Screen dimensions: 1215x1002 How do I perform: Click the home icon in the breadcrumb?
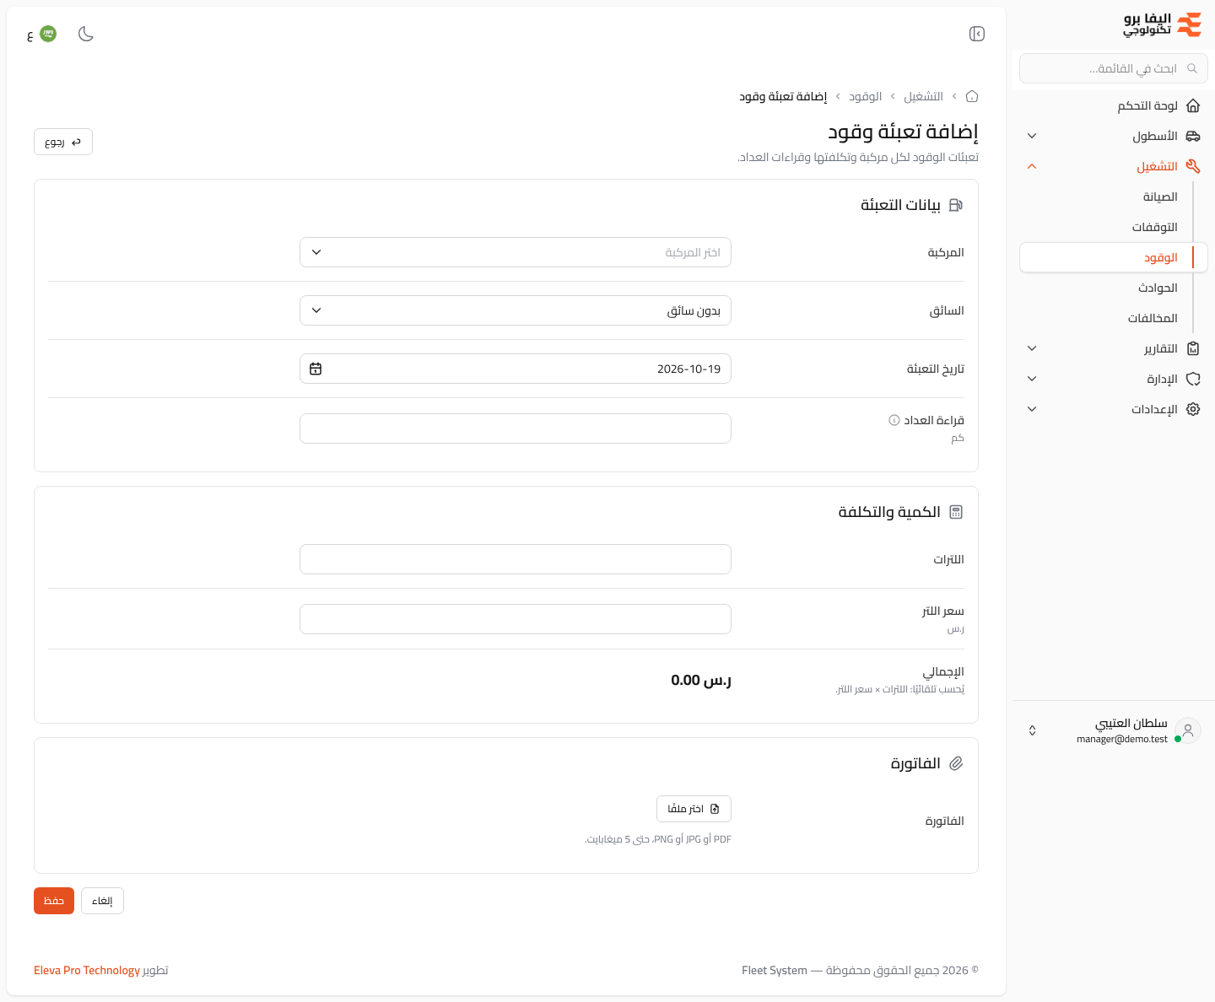[972, 96]
